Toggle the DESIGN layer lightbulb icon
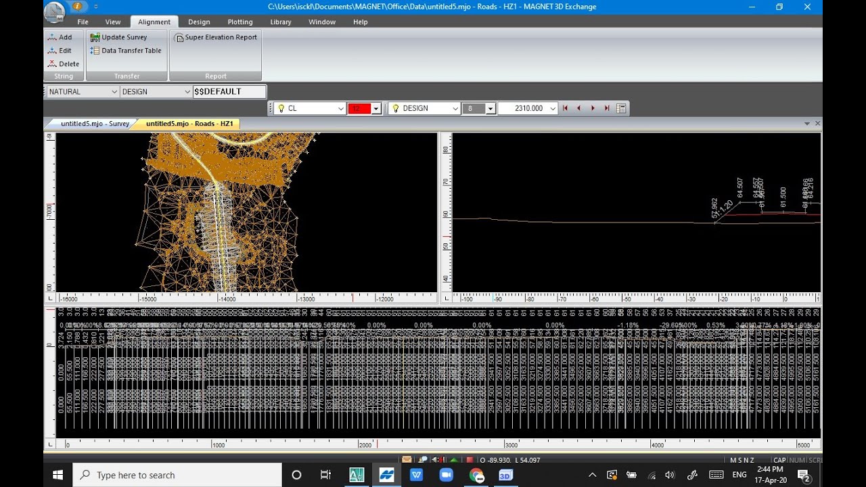 click(395, 108)
